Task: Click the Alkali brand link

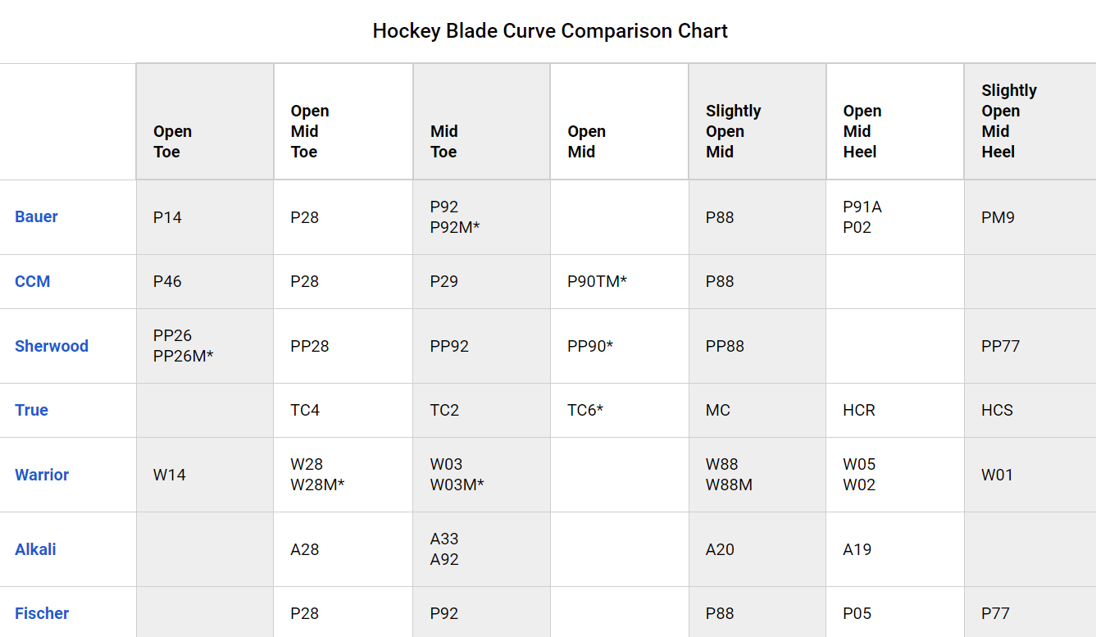Action: tap(35, 549)
